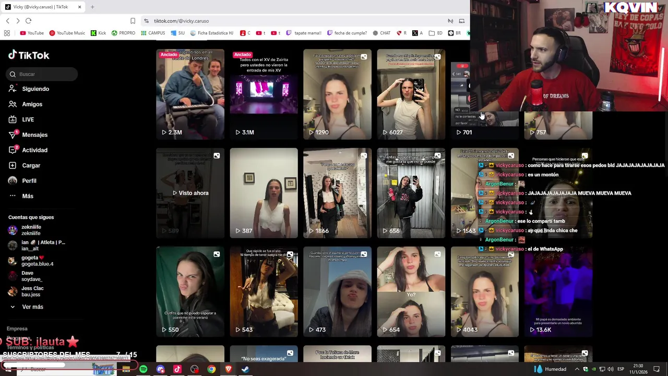Open the tapate mama!! bookmark
This screenshot has height=376, width=668.
pyautogui.click(x=304, y=33)
